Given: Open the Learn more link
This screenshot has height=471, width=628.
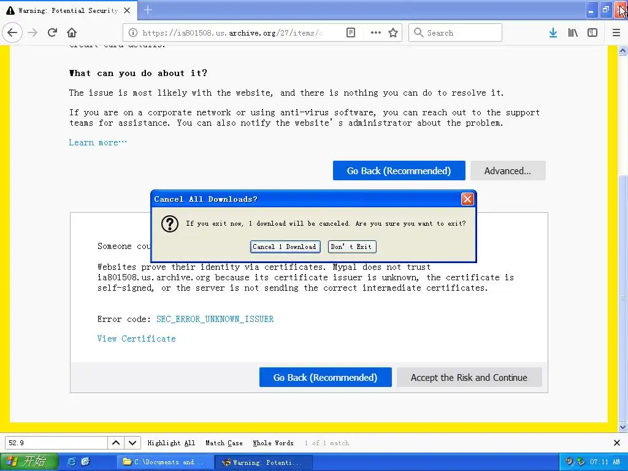Looking at the screenshot, I should 98,142.
